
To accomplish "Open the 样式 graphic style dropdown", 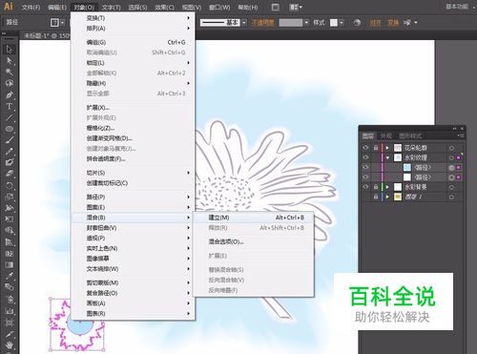I will coord(342,23).
